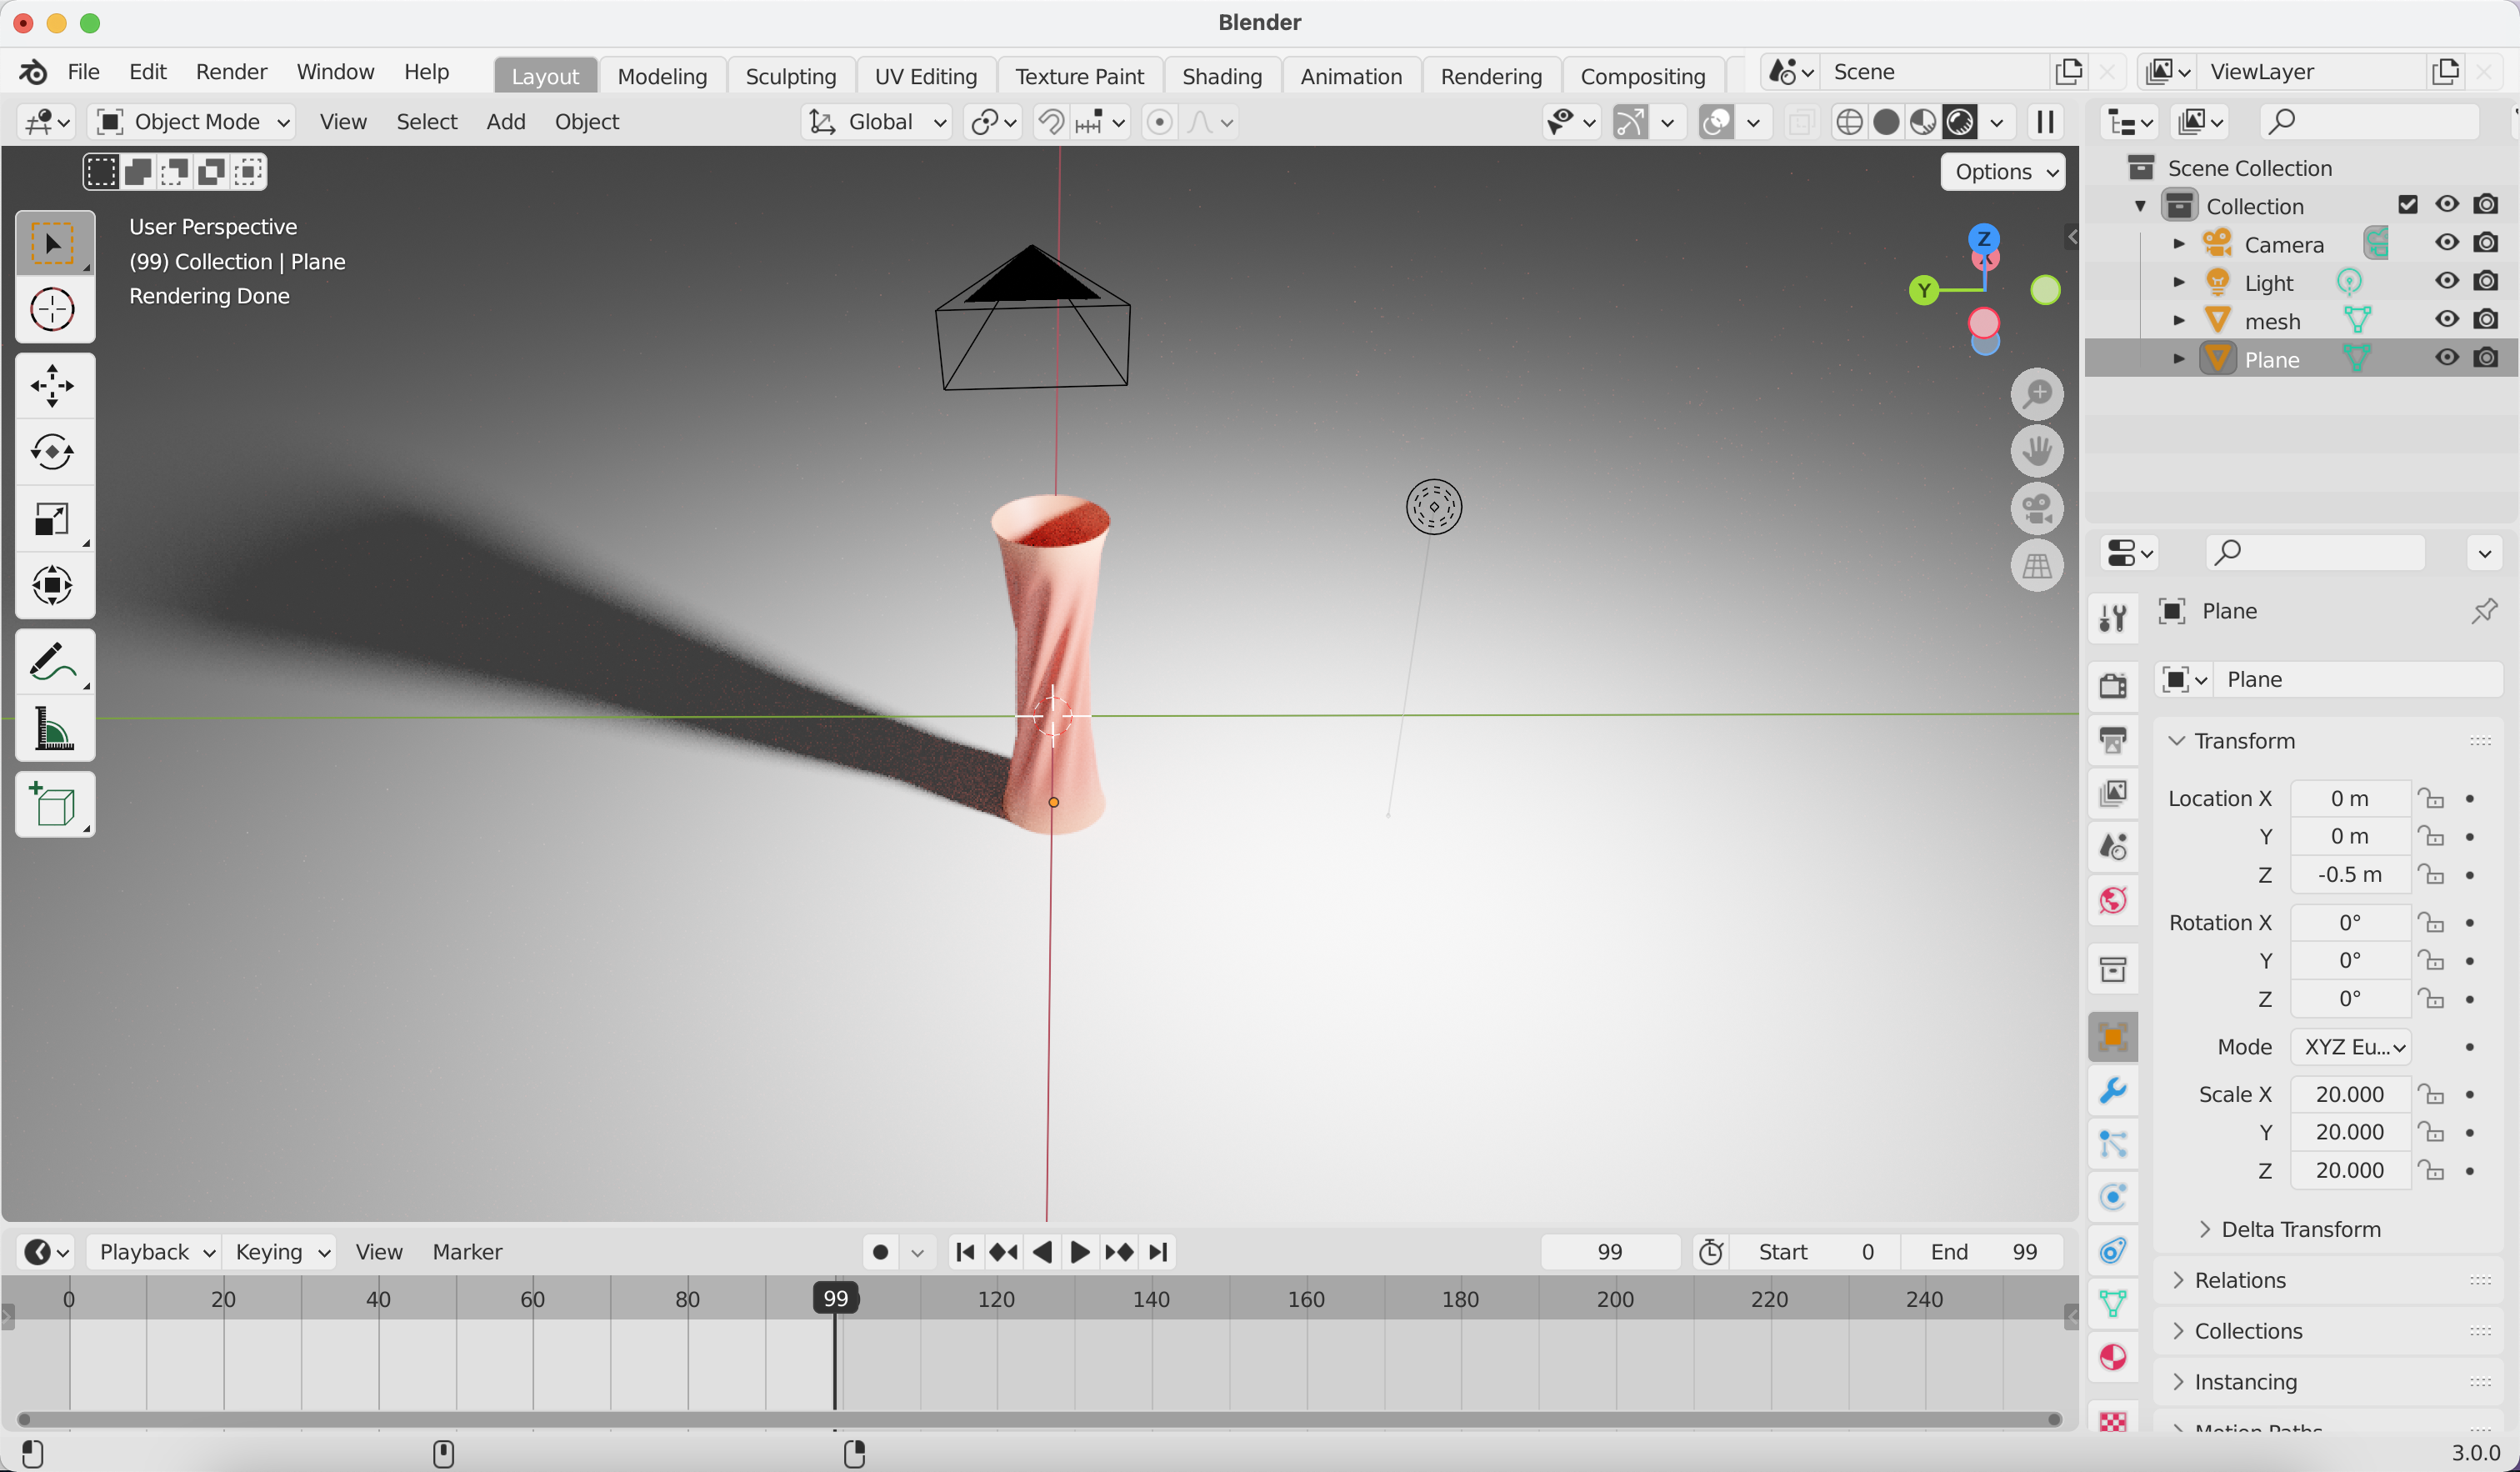Hide the Plane object in viewport
This screenshot has height=1472, width=2520.
pos(2447,358)
